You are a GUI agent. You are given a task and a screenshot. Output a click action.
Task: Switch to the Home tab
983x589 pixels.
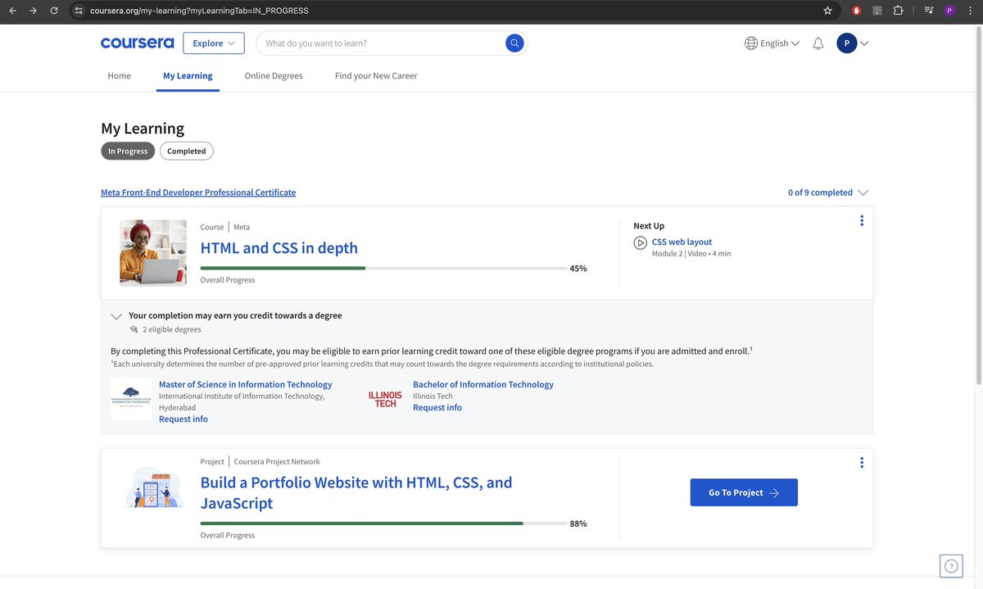[119, 75]
